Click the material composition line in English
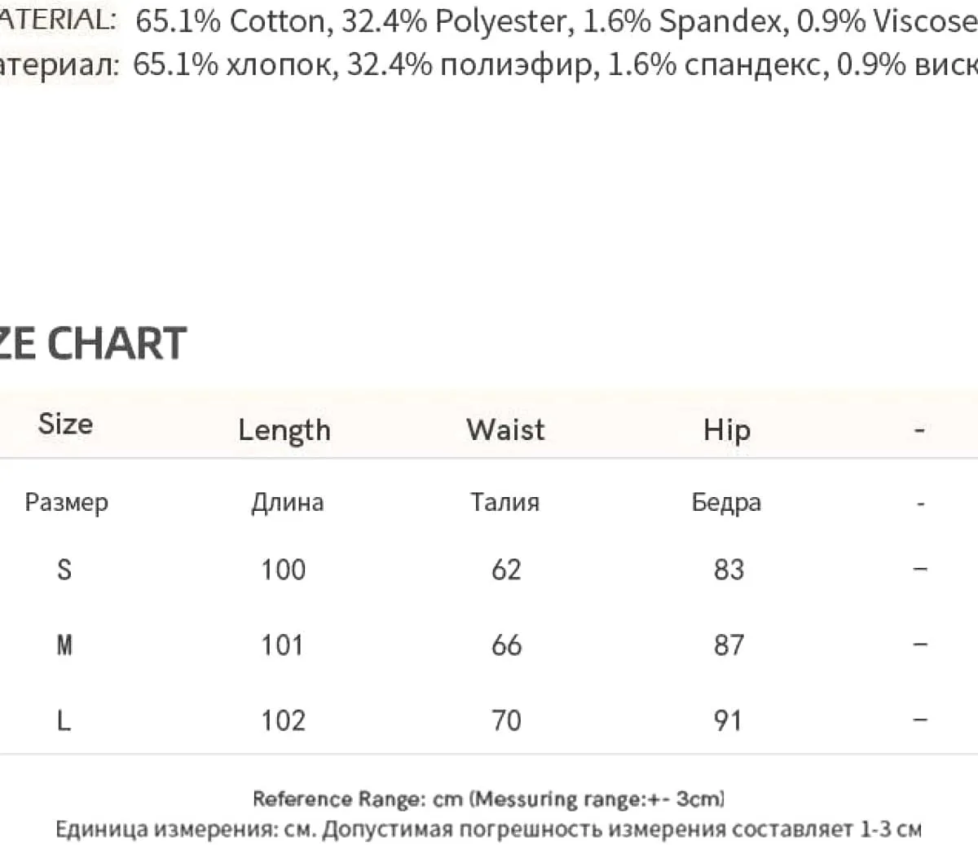Viewport: 978px width, 845px height. click(x=489, y=21)
